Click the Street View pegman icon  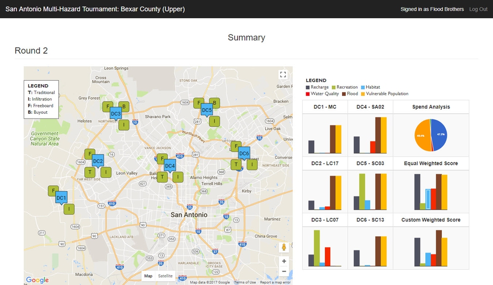tap(284, 247)
